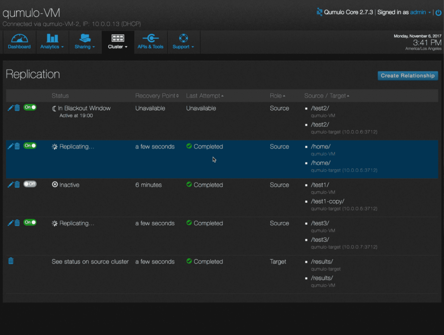
Task: Open the Cluster tab label
Action: coord(115,47)
